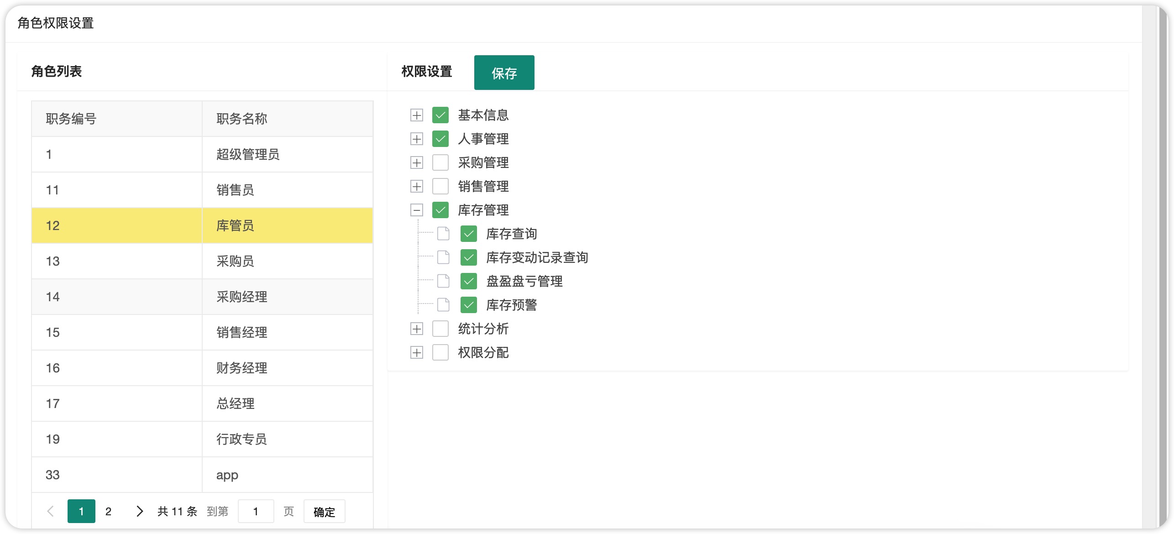Viewport: 1174px width, 534px height.
Task: Uncheck the 盘盈盘亏管理 checkbox
Action: [469, 281]
